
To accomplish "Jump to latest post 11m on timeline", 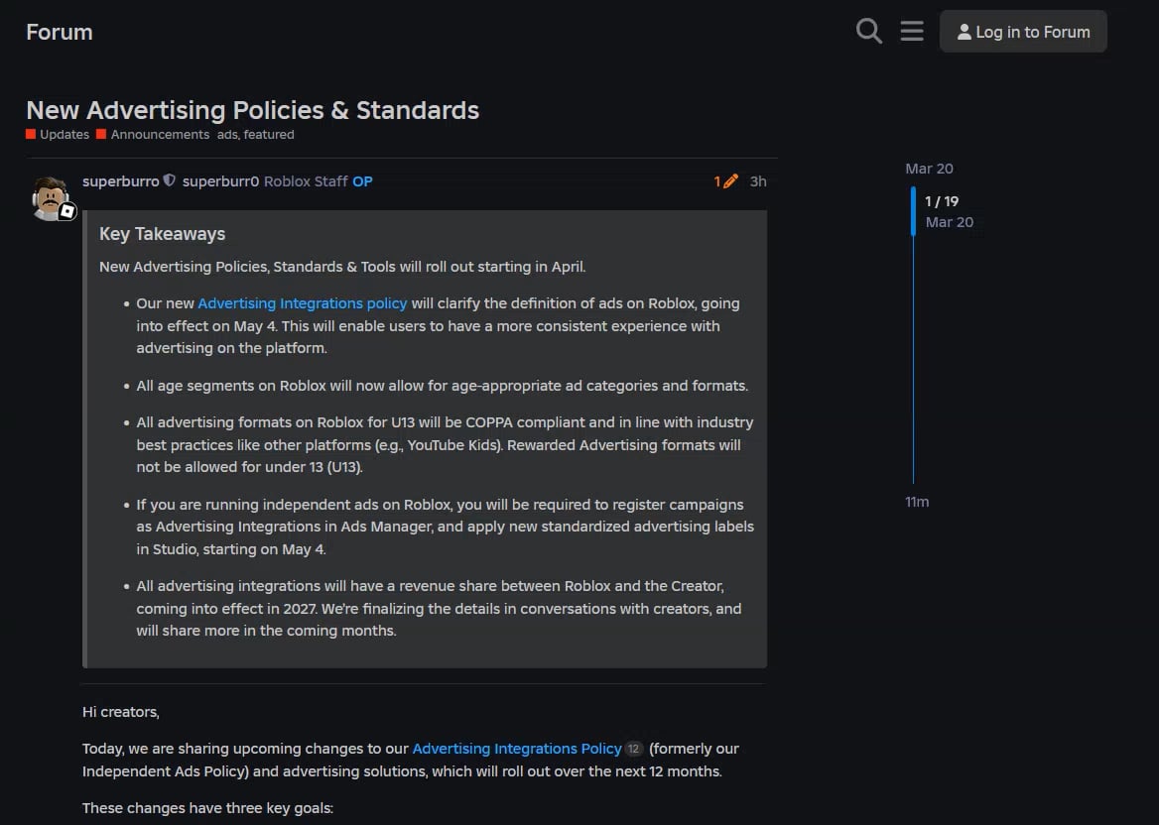I will click(x=917, y=502).
